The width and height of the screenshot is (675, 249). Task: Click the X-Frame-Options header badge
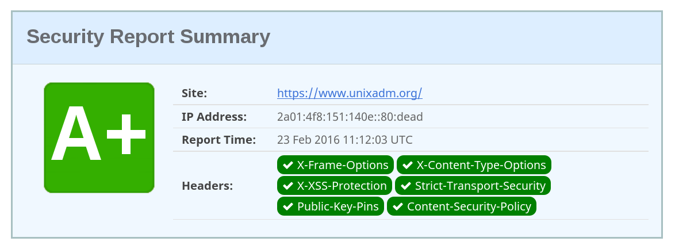click(335, 165)
